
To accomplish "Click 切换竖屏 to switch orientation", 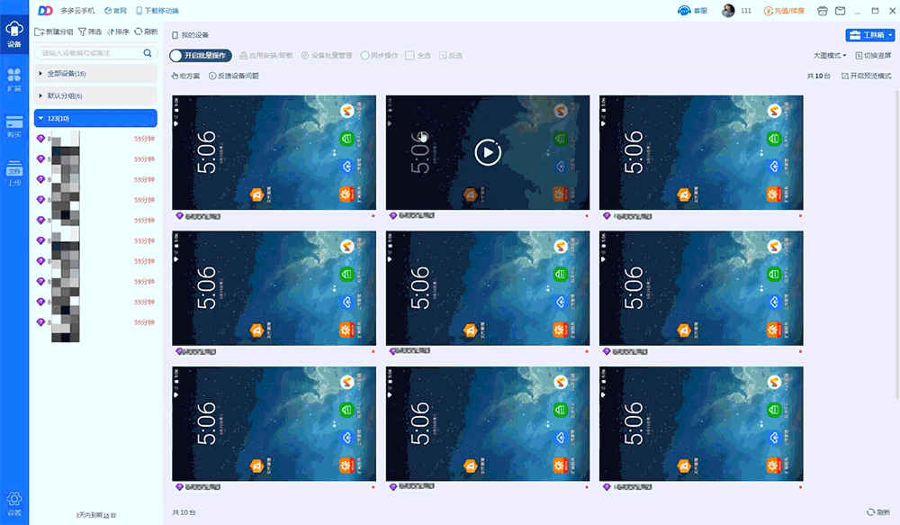I will point(874,56).
